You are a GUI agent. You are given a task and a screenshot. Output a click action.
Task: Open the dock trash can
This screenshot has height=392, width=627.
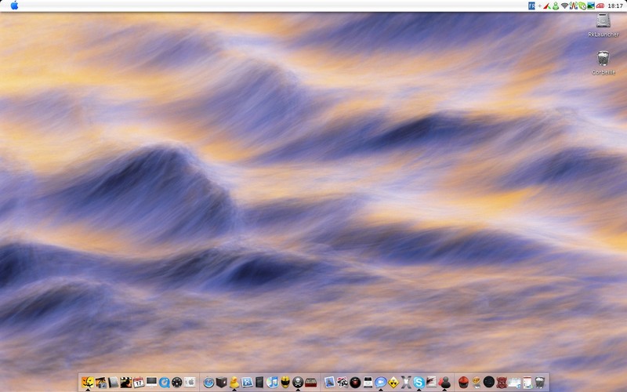point(539,383)
